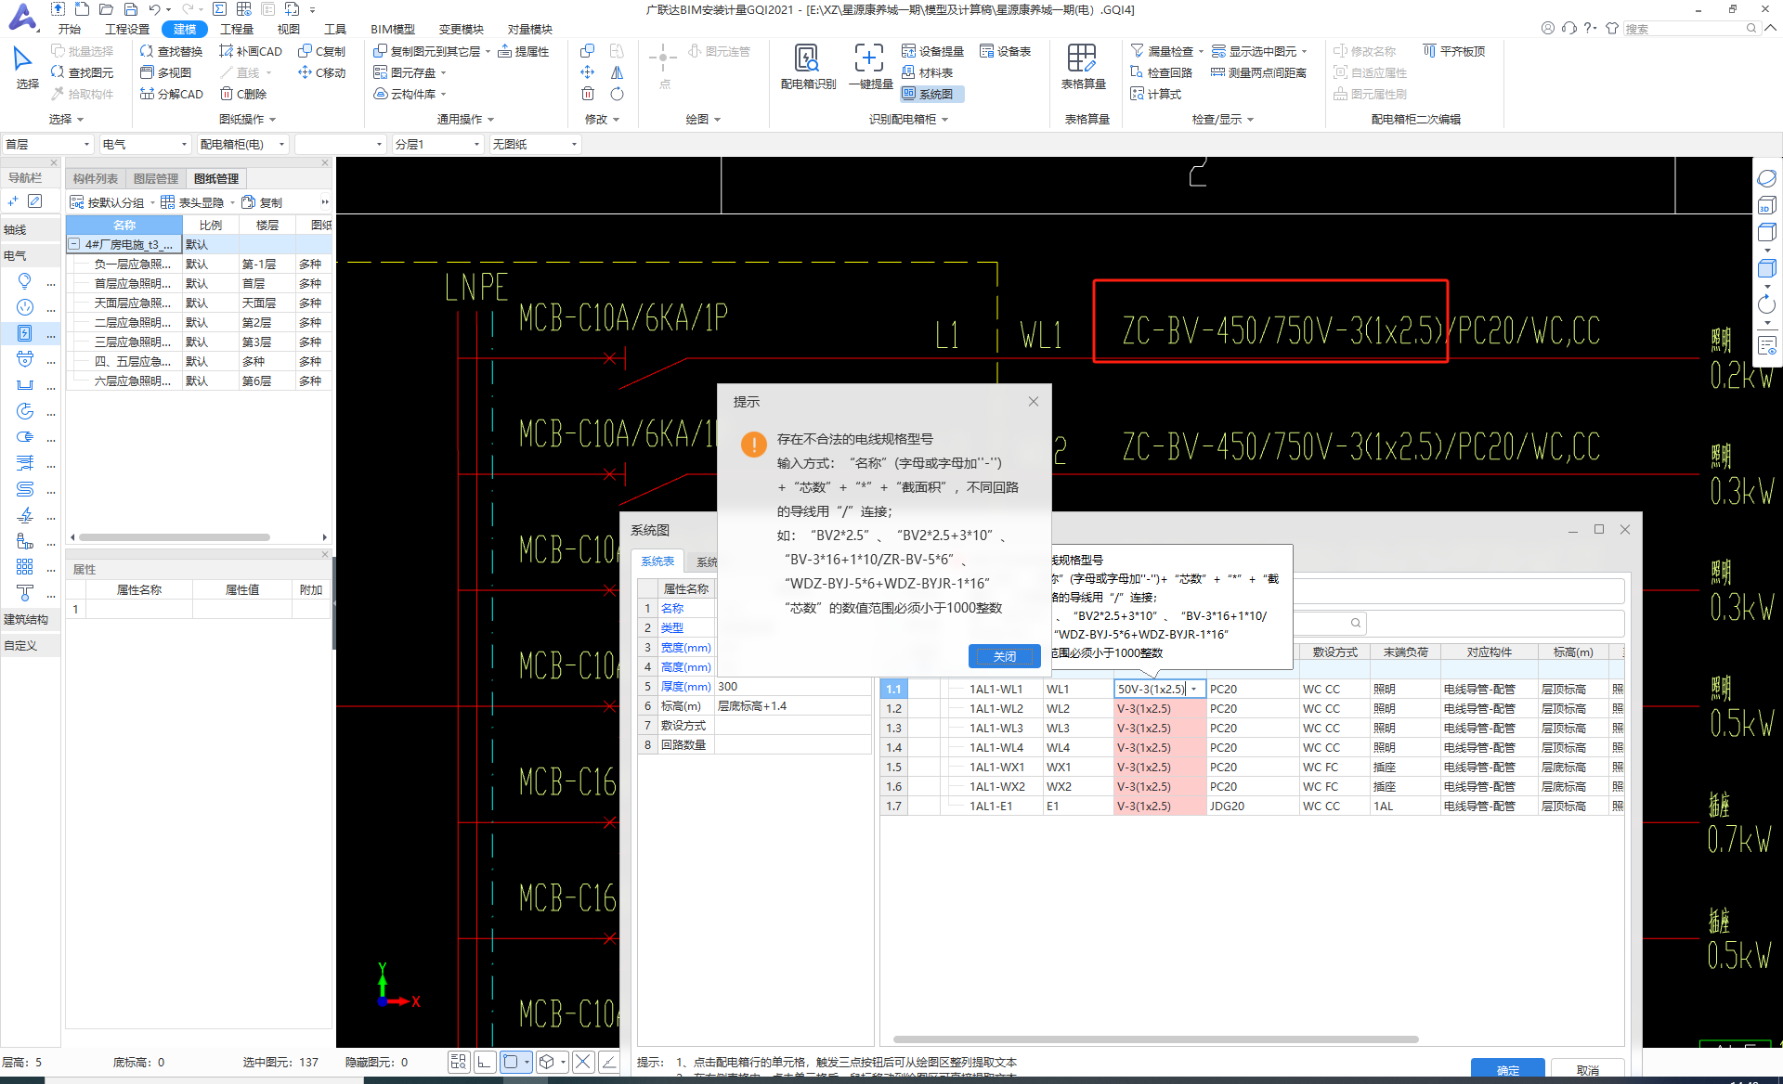Image resolution: width=1783 pixels, height=1084 pixels.
Task: Click the 查找替换 tool
Action: (171, 51)
